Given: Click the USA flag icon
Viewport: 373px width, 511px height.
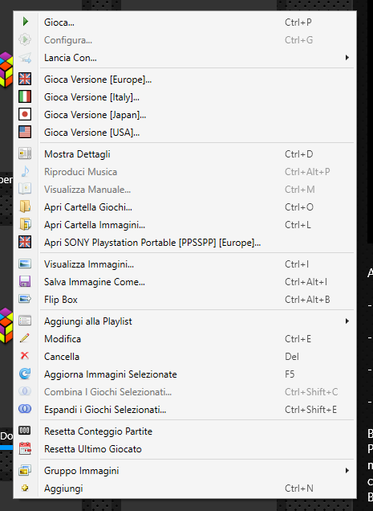Looking at the screenshot, I should click(25, 132).
